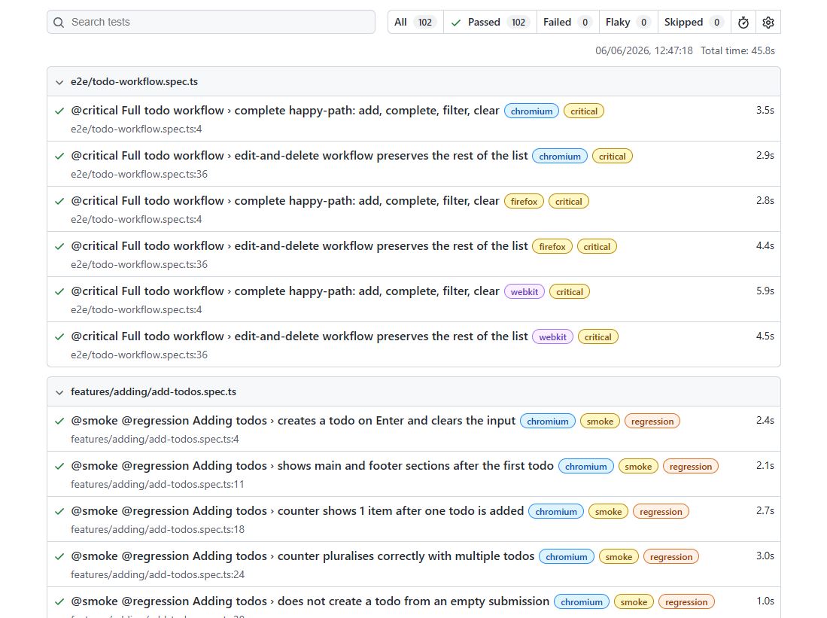
Task: Filter by Passed 102 tests
Action: pyautogui.click(x=490, y=22)
